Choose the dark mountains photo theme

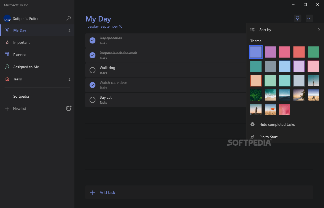285,95
